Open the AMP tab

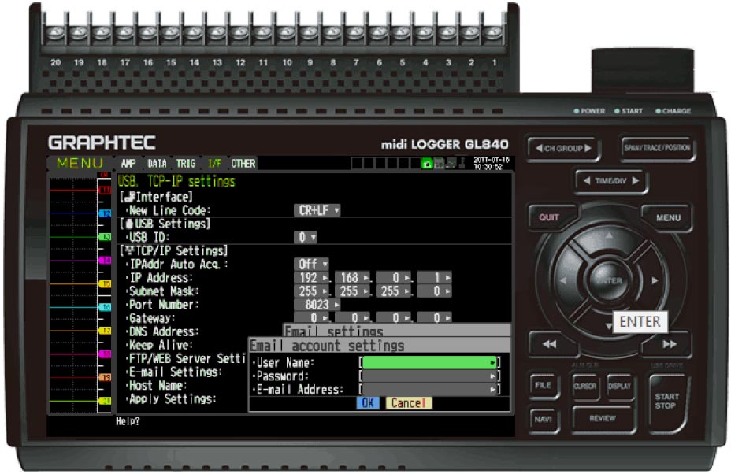coord(128,164)
